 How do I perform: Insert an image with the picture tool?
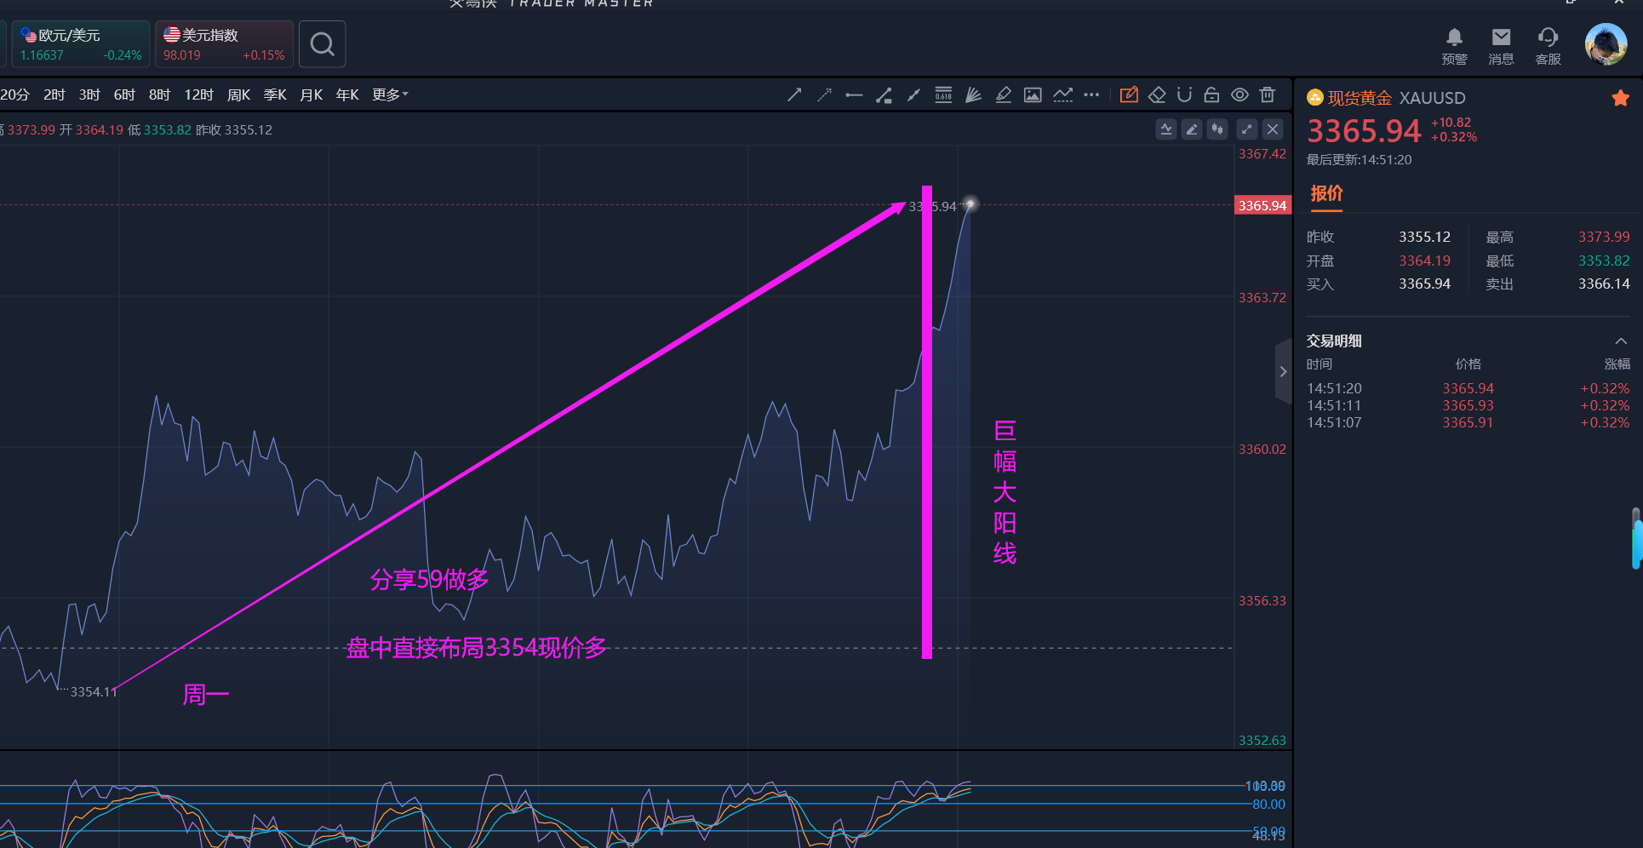tap(1033, 95)
